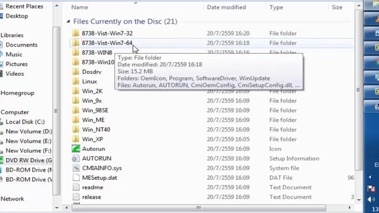Click 8738-Vist-Win7-32 date 20/7/2559 16:20
379x213 pixels.
[x=228, y=33]
